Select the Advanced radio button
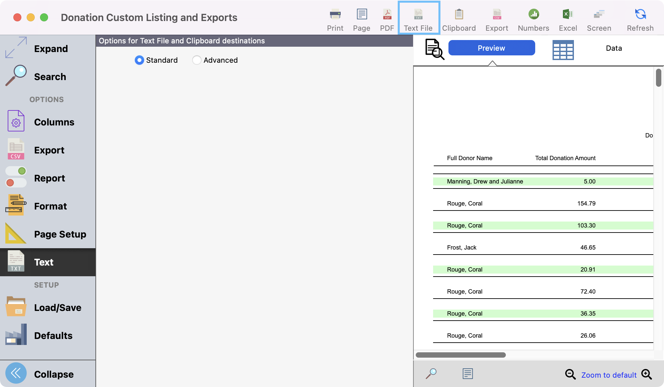The height and width of the screenshot is (387, 664). (x=197, y=60)
